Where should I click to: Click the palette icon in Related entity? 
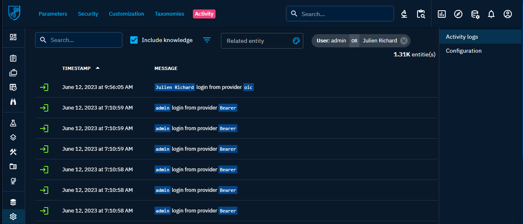tap(296, 41)
